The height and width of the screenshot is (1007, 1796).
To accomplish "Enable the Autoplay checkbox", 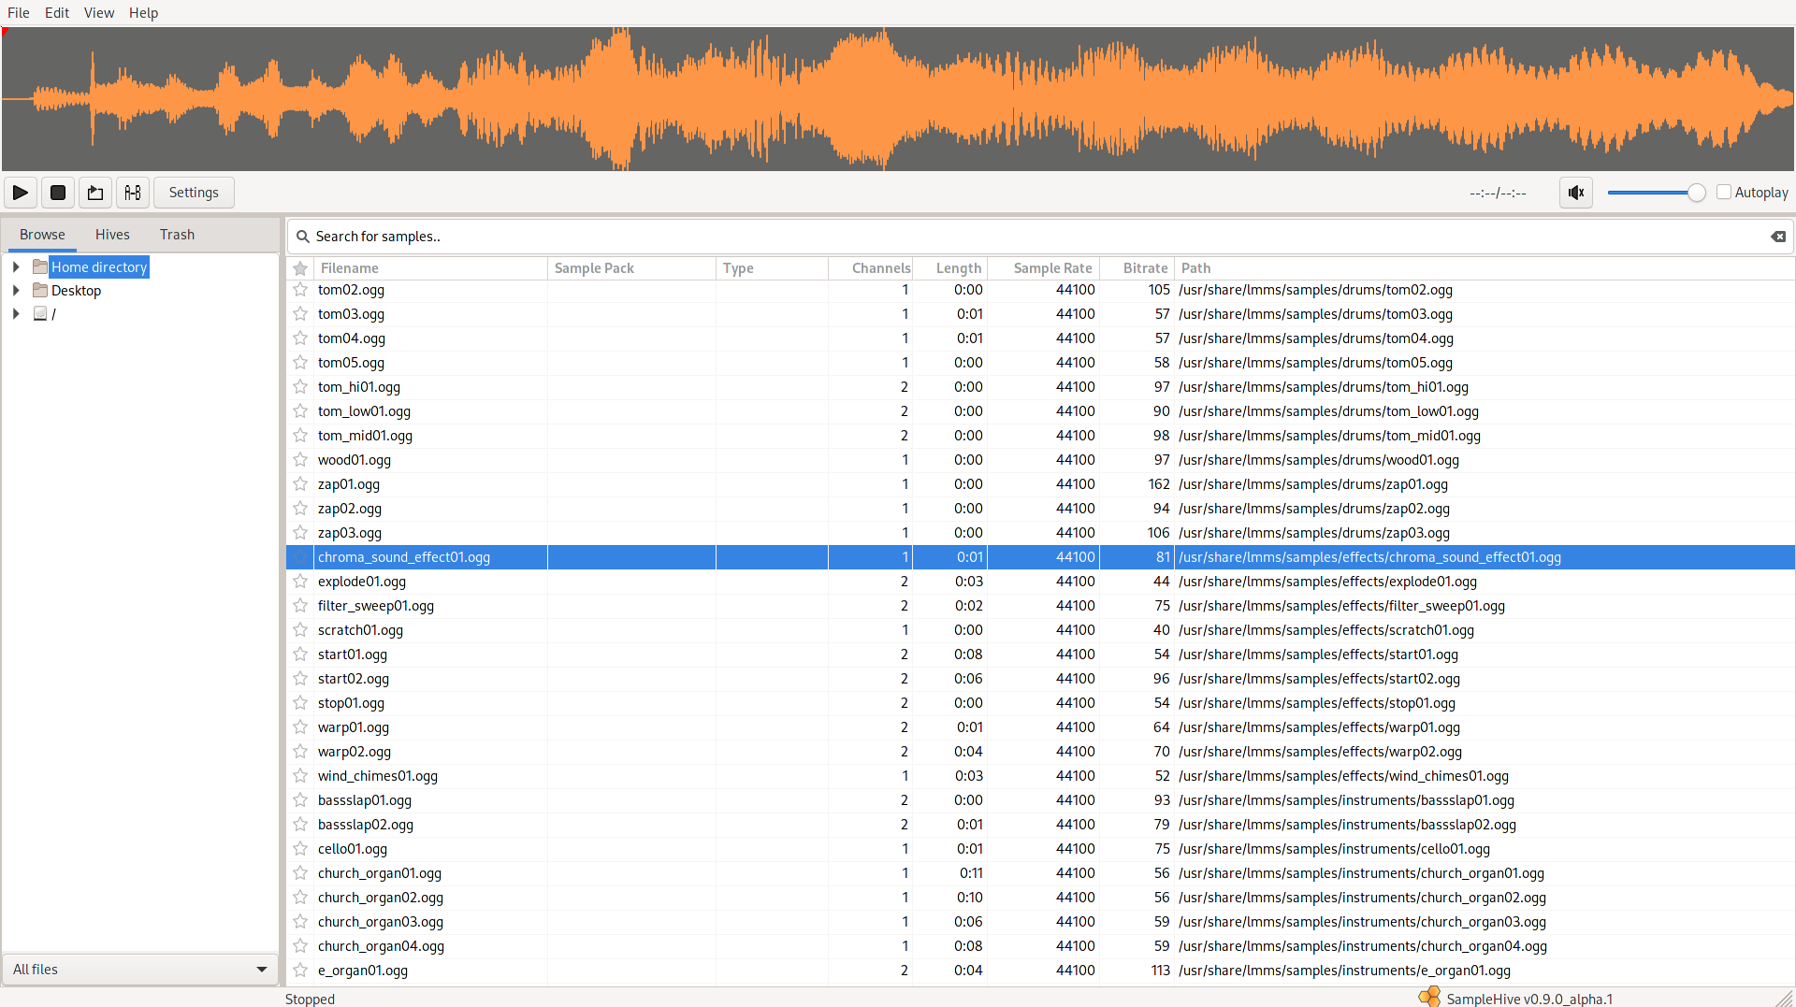I will pos(1726,192).
